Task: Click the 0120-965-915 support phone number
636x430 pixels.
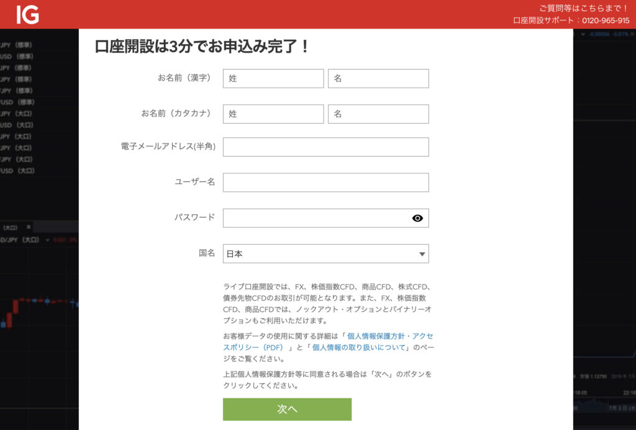Action: 606,21
